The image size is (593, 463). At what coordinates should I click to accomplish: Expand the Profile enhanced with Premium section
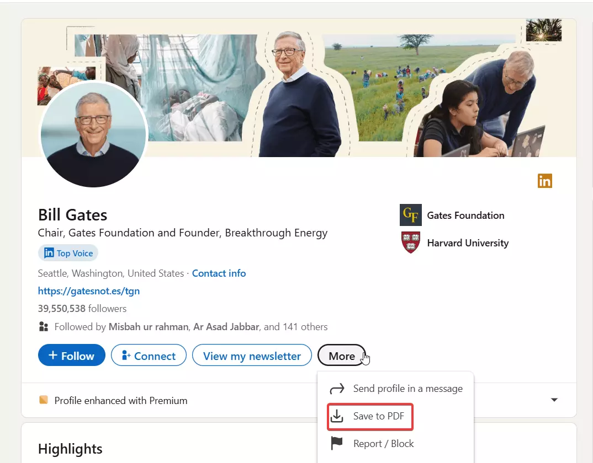[554, 400]
